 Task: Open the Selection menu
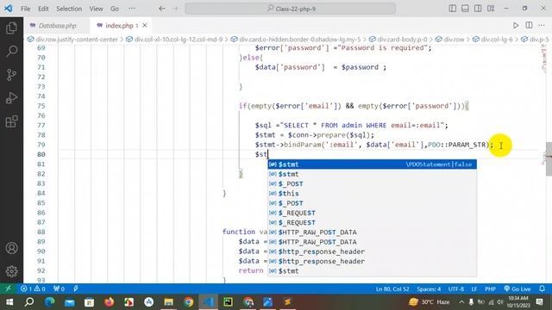coord(69,9)
